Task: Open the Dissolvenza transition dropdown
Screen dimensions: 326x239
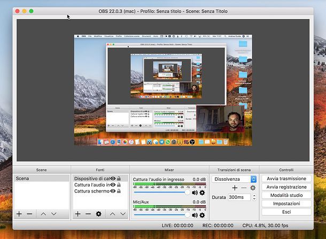Action: [x=234, y=179]
